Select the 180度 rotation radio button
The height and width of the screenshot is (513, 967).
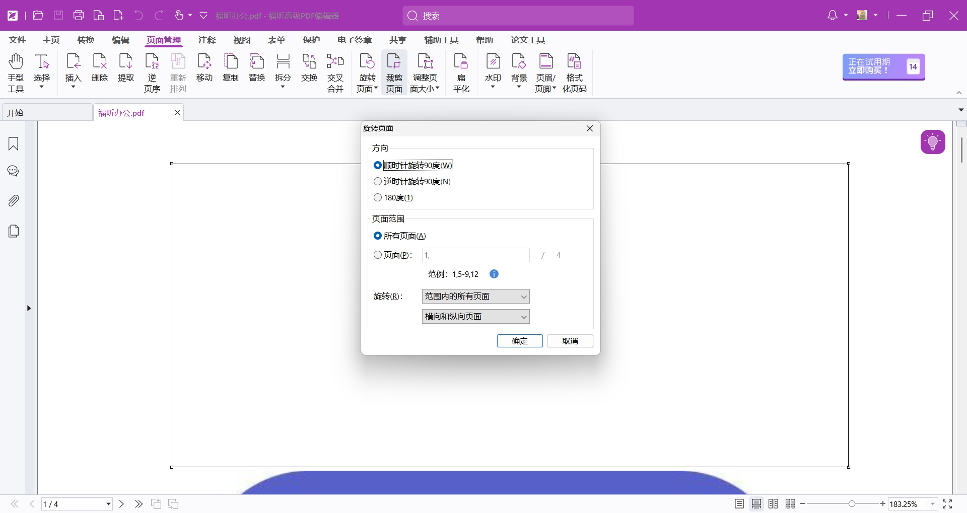[378, 198]
